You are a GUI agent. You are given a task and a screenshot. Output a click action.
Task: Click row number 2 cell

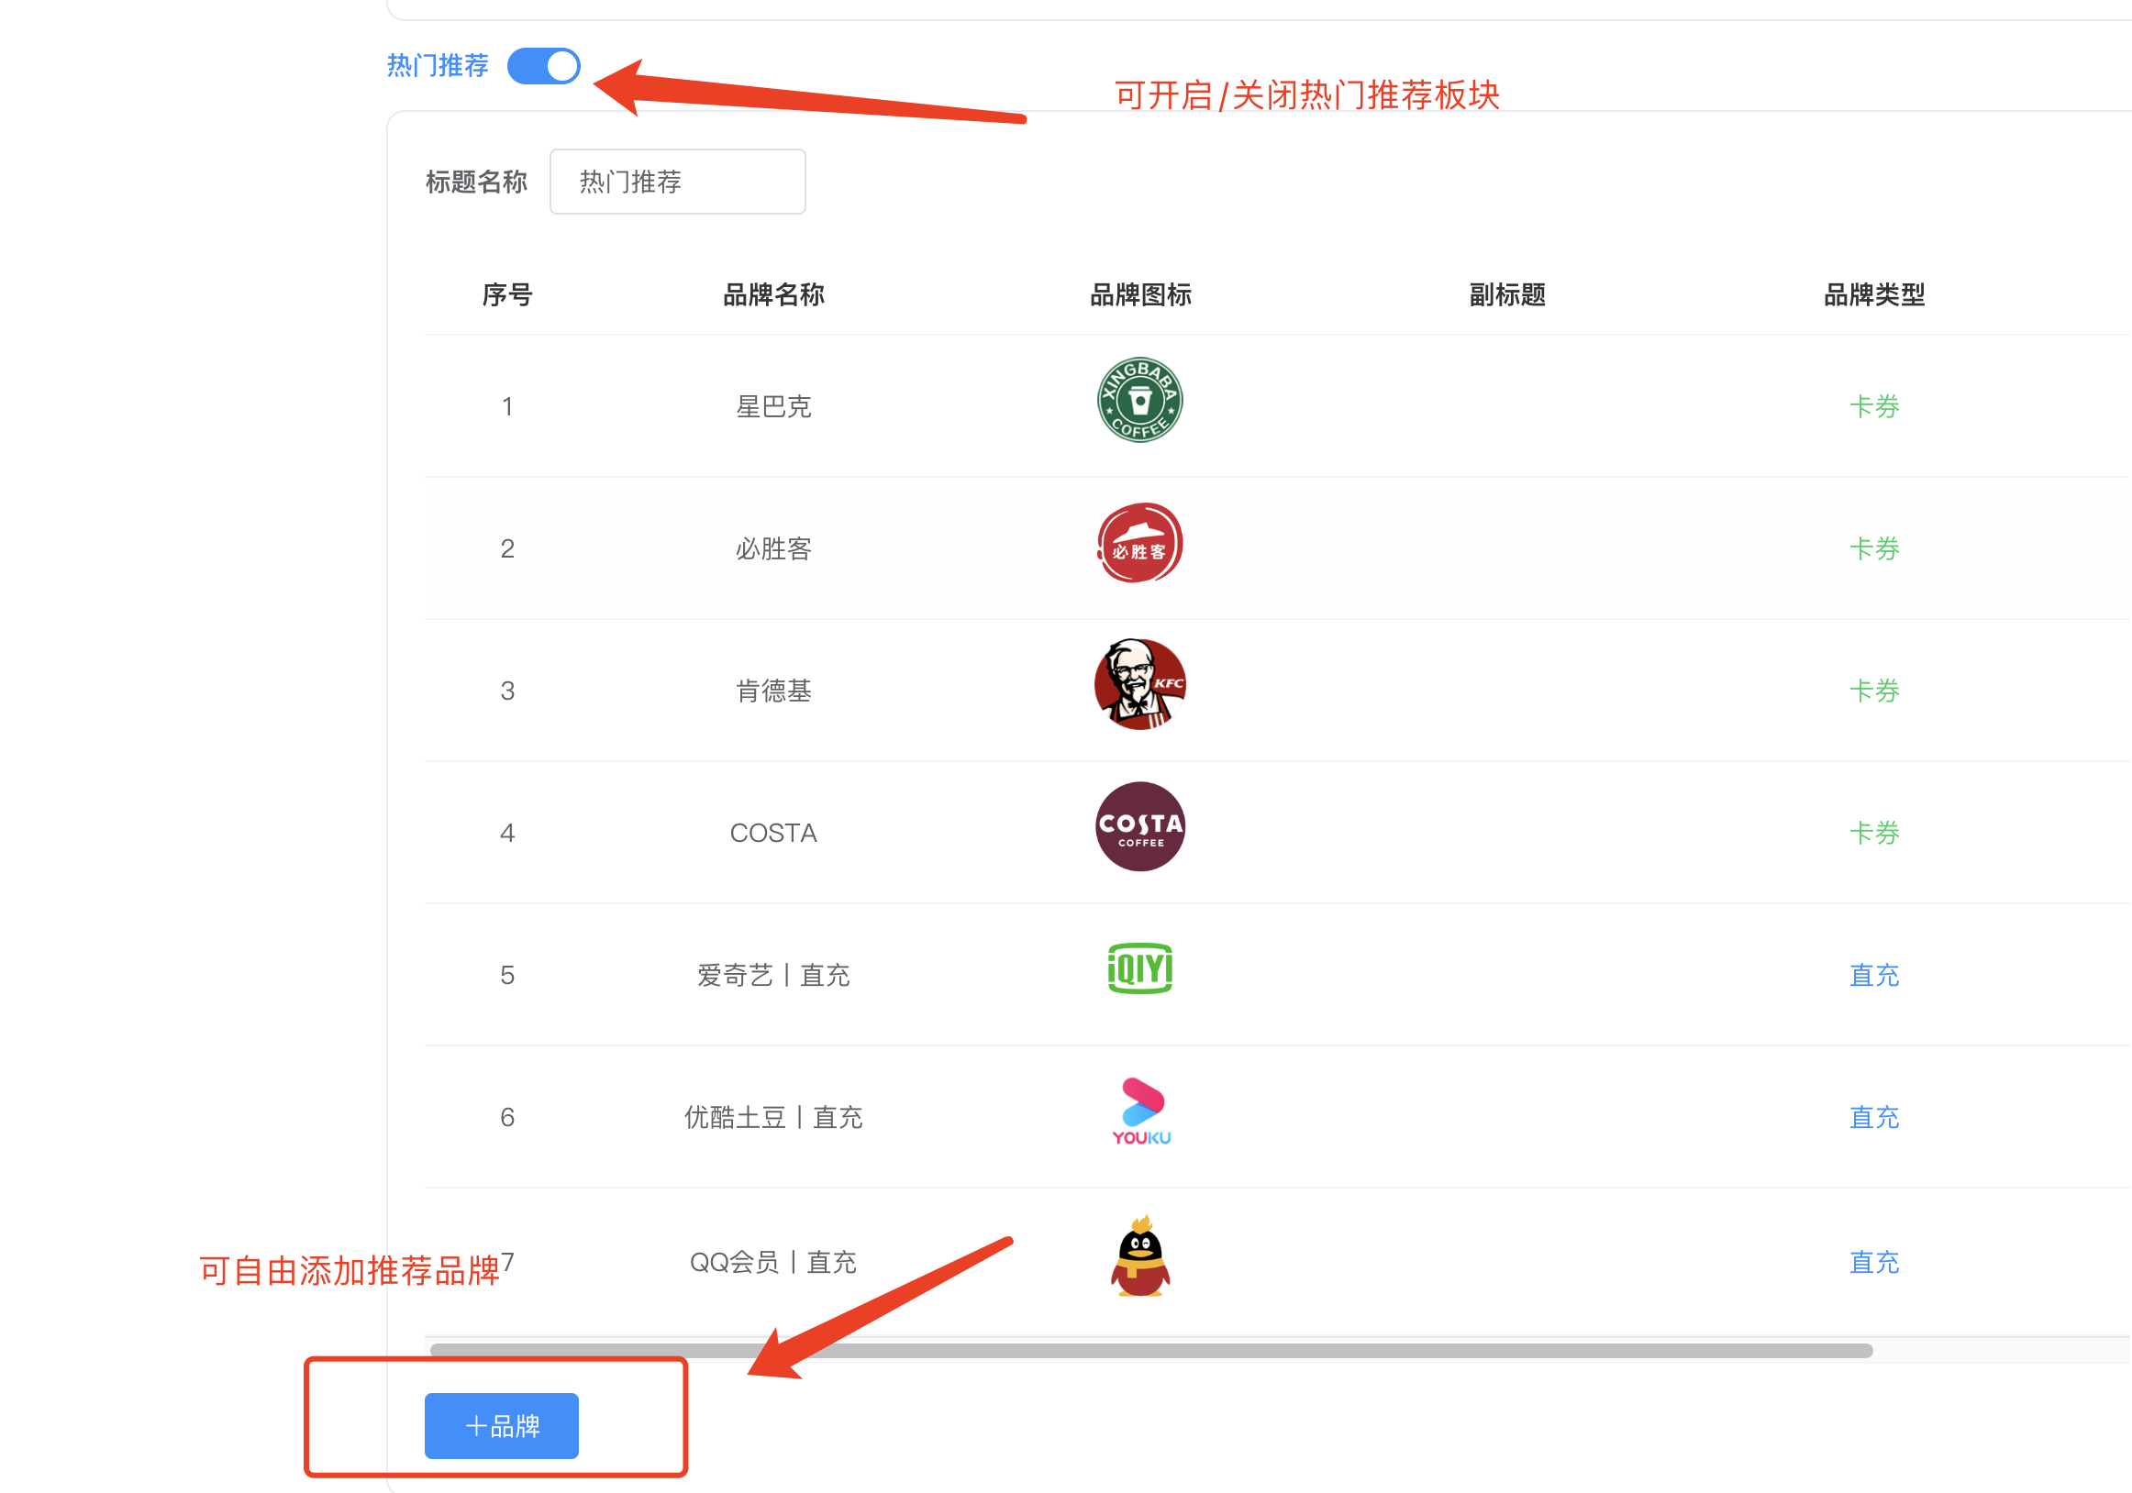click(507, 548)
